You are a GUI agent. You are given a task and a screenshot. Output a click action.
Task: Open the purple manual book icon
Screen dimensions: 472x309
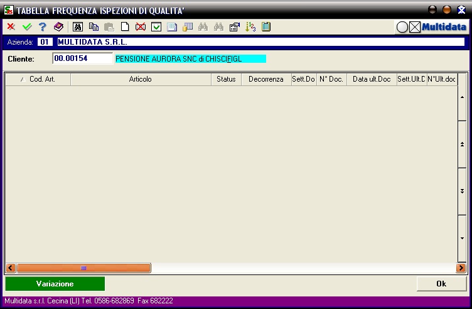[x=58, y=27]
